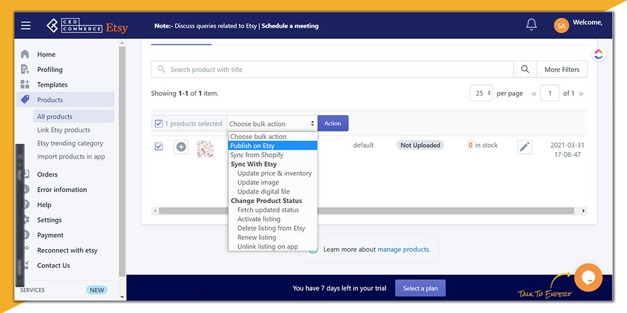The image size is (627, 313).
Task: Select Choose bulk action option
Action: point(273,136)
